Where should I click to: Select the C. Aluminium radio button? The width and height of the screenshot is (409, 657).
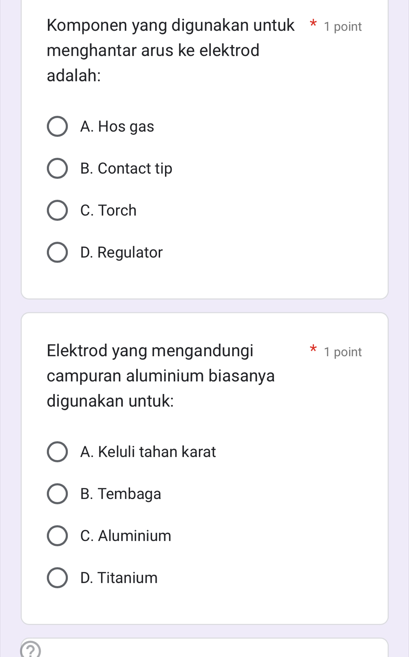57,536
